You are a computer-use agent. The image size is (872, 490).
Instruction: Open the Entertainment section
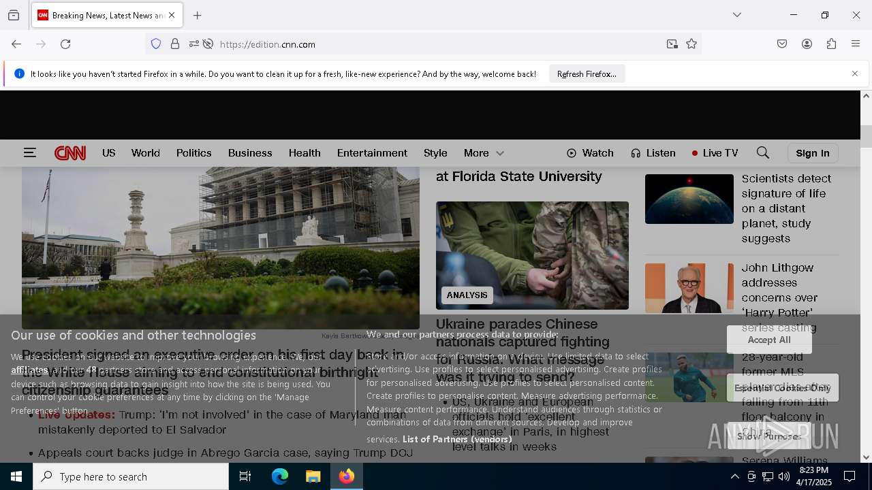point(372,153)
